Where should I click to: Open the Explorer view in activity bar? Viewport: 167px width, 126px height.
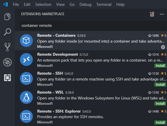pyautogui.click(x=7, y=17)
